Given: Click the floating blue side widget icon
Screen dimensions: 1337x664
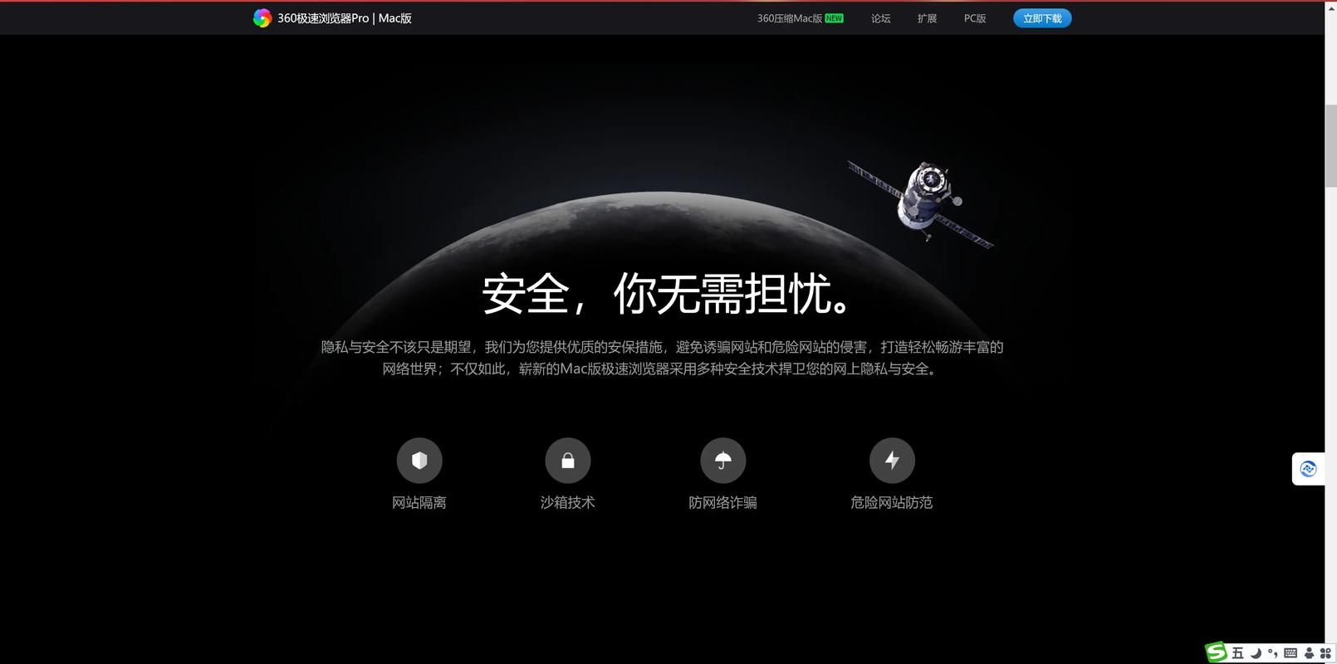Looking at the screenshot, I should pos(1309,469).
